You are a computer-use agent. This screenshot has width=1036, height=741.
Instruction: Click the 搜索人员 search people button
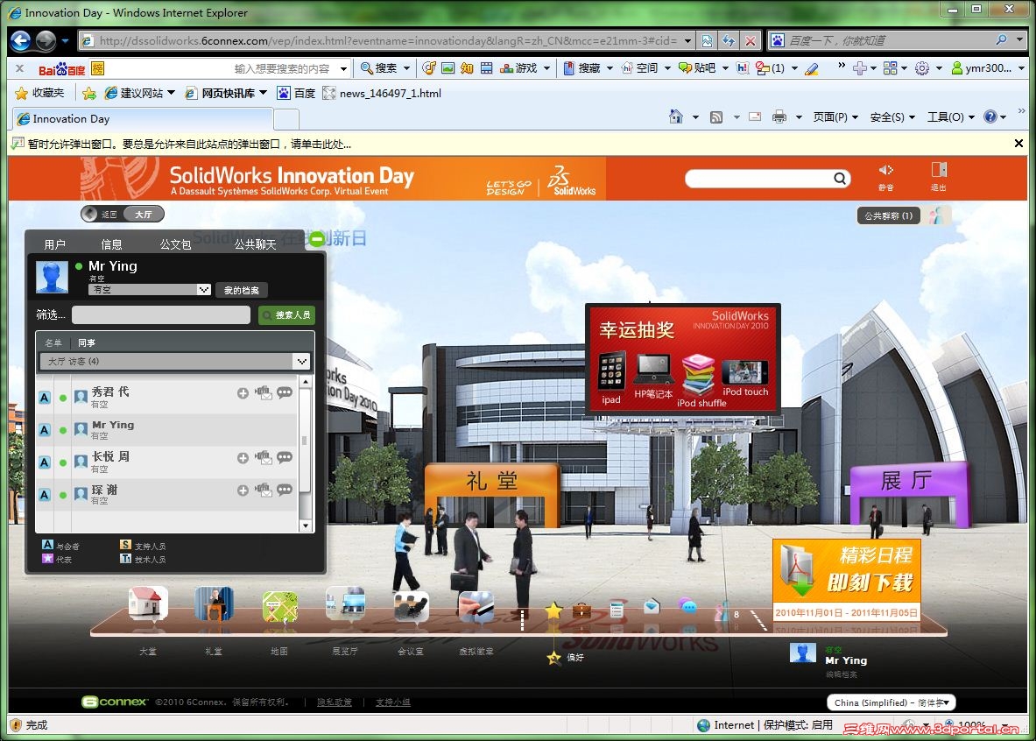286,315
